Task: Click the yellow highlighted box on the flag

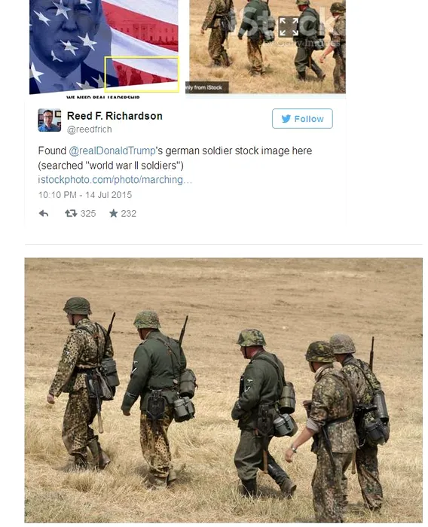Action: (x=142, y=75)
